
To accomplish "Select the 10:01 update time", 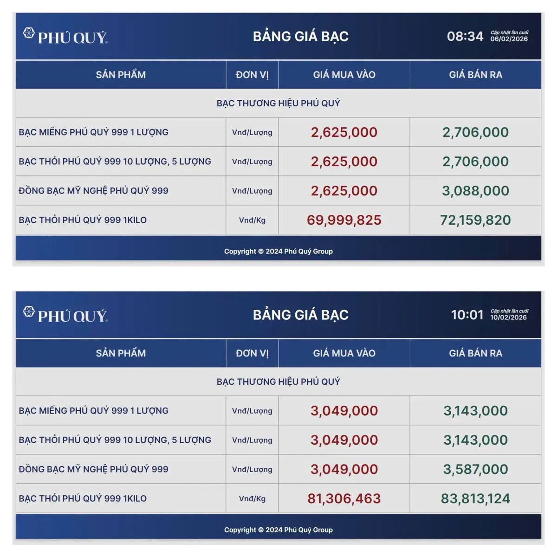I will [x=467, y=315].
